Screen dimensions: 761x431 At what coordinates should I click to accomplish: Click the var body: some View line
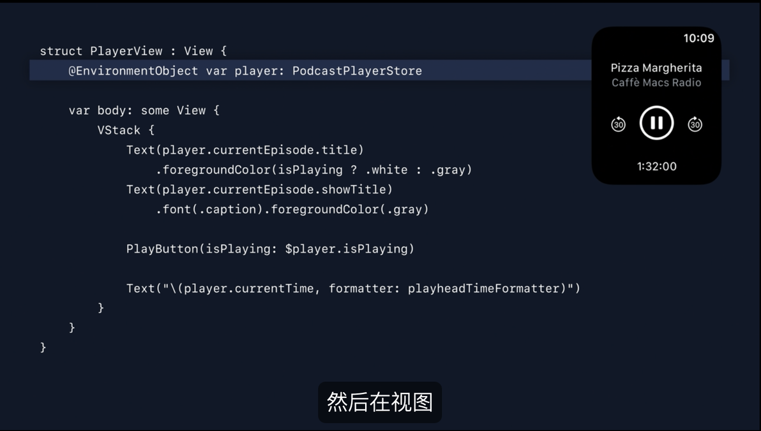click(x=144, y=110)
